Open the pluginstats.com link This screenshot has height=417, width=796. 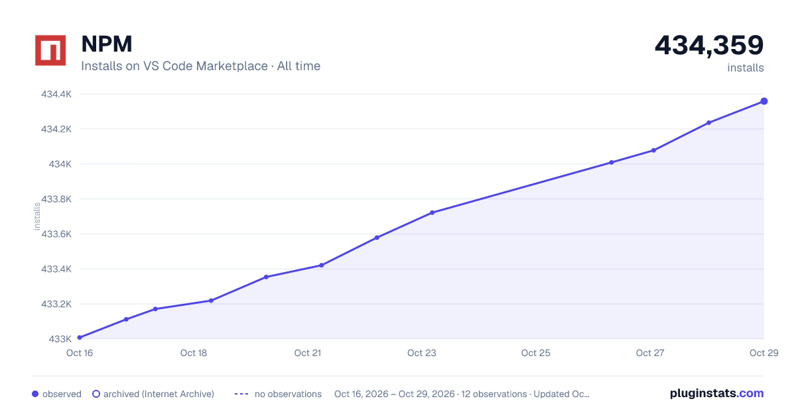coord(716,393)
